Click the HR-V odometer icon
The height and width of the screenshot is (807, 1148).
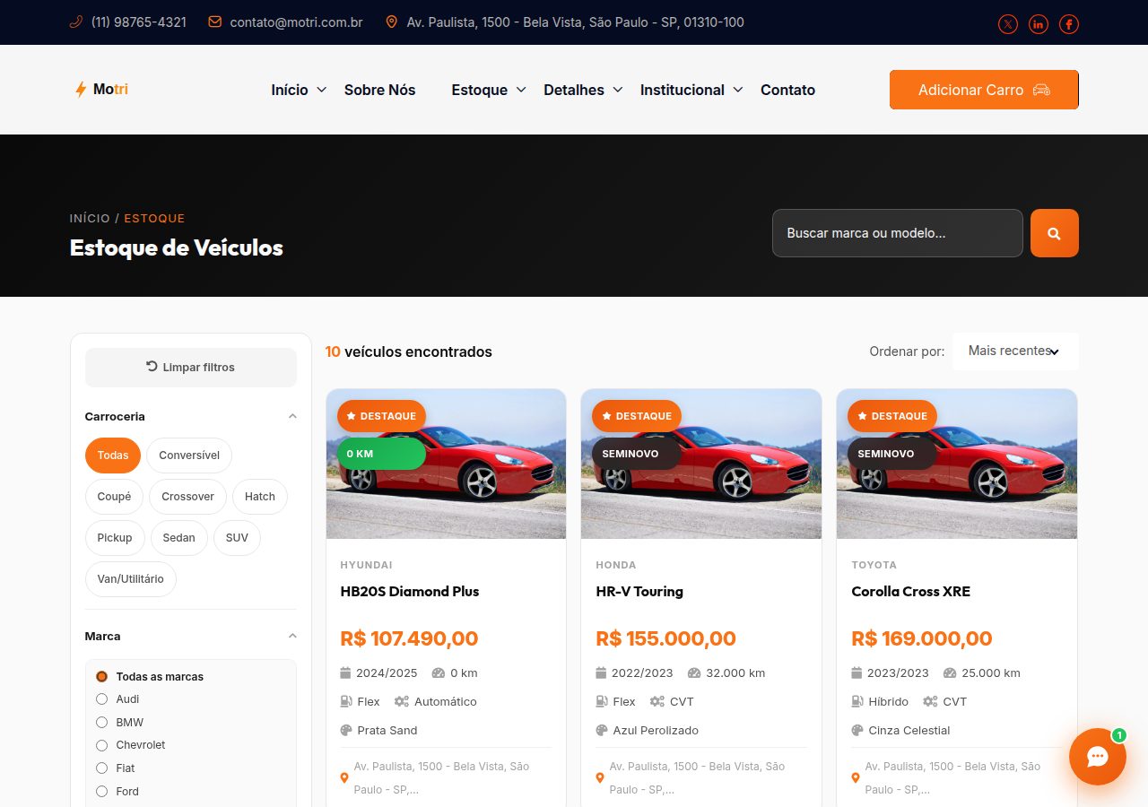click(693, 672)
